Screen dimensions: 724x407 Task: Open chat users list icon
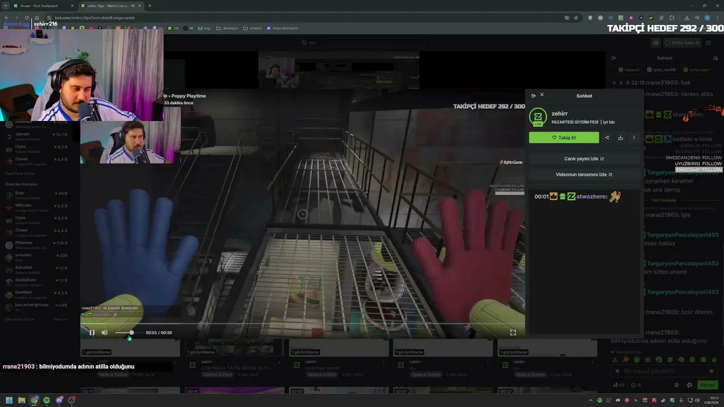click(x=715, y=58)
